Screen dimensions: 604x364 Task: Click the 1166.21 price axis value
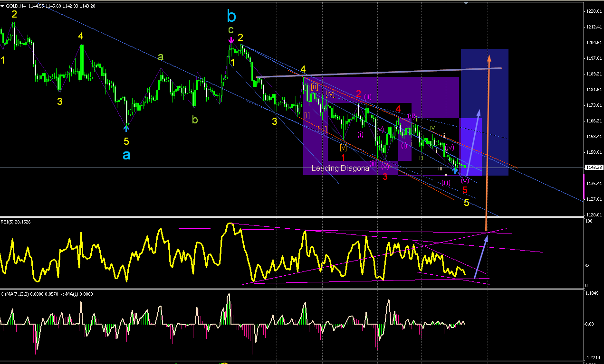[x=594, y=121]
